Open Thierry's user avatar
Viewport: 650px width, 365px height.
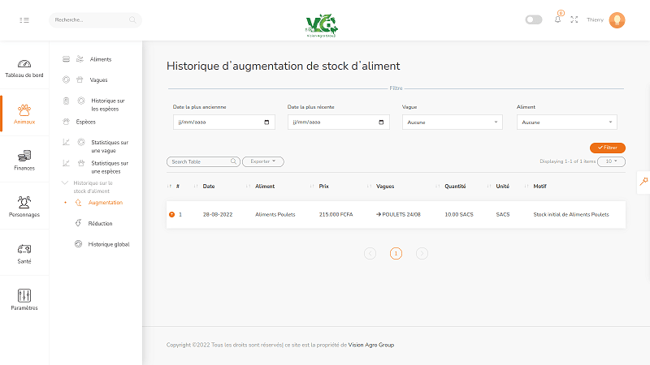pos(617,19)
